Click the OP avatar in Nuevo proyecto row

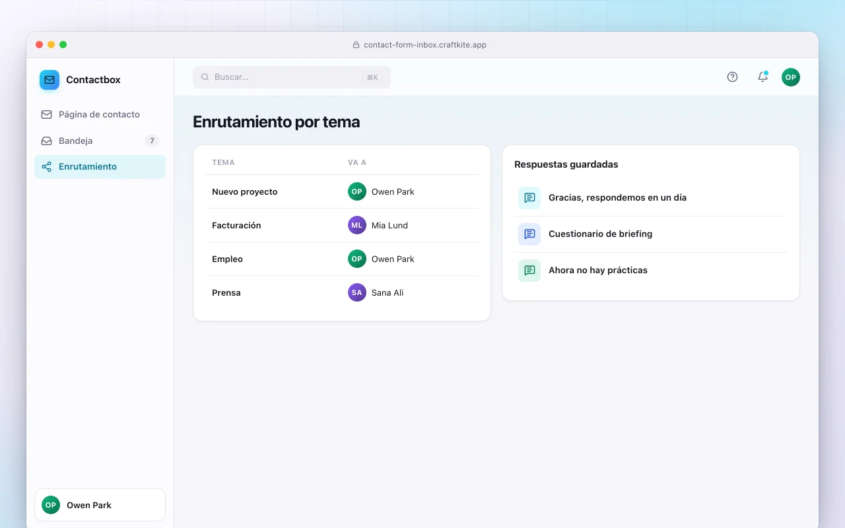pyautogui.click(x=357, y=191)
